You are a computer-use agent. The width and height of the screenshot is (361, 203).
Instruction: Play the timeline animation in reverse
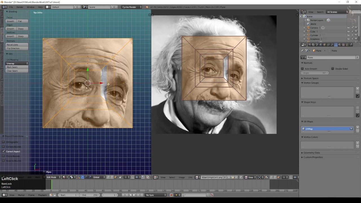[x=131, y=195]
